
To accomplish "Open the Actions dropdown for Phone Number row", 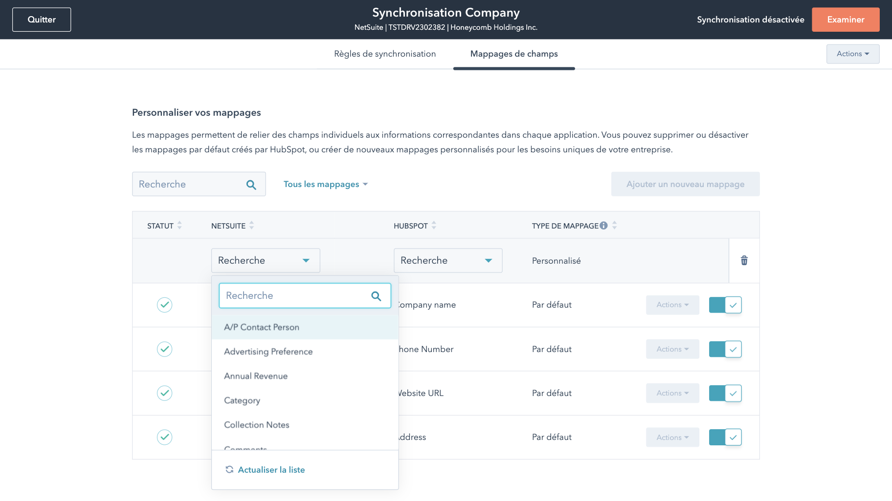I will tap(672, 349).
